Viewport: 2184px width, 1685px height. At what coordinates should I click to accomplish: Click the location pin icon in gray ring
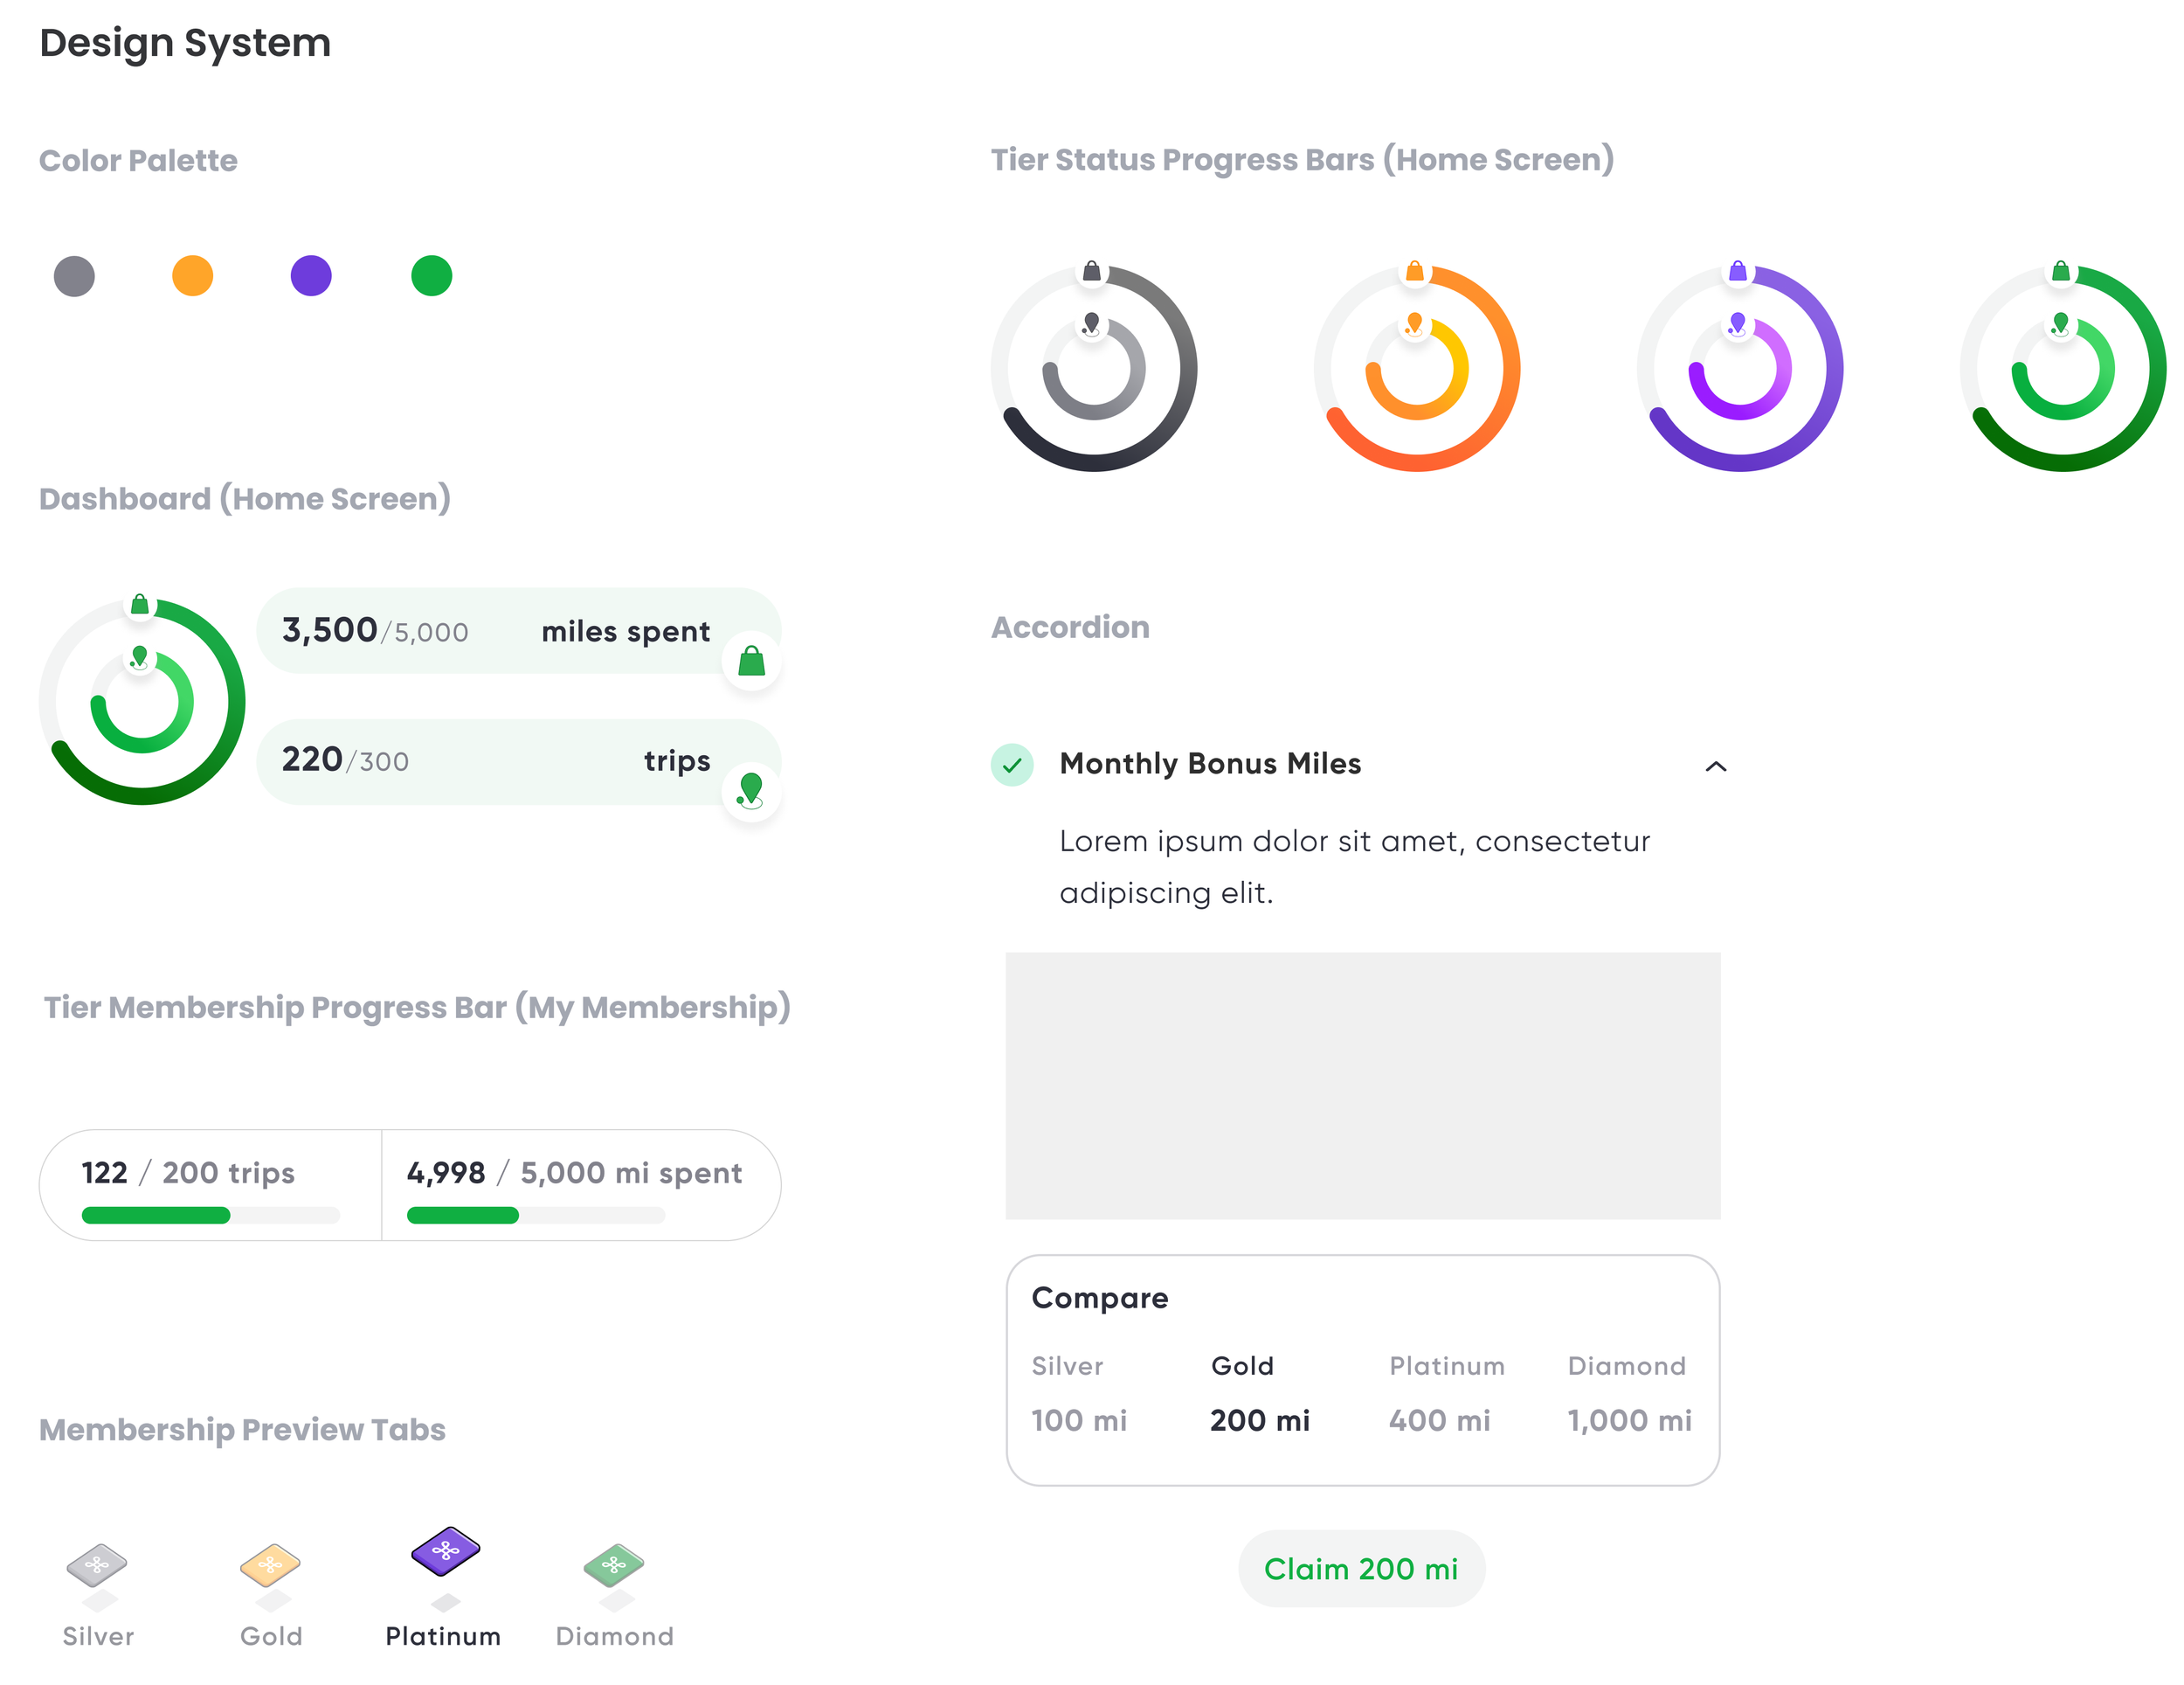pyautogui.click(x=1091, y=324)
